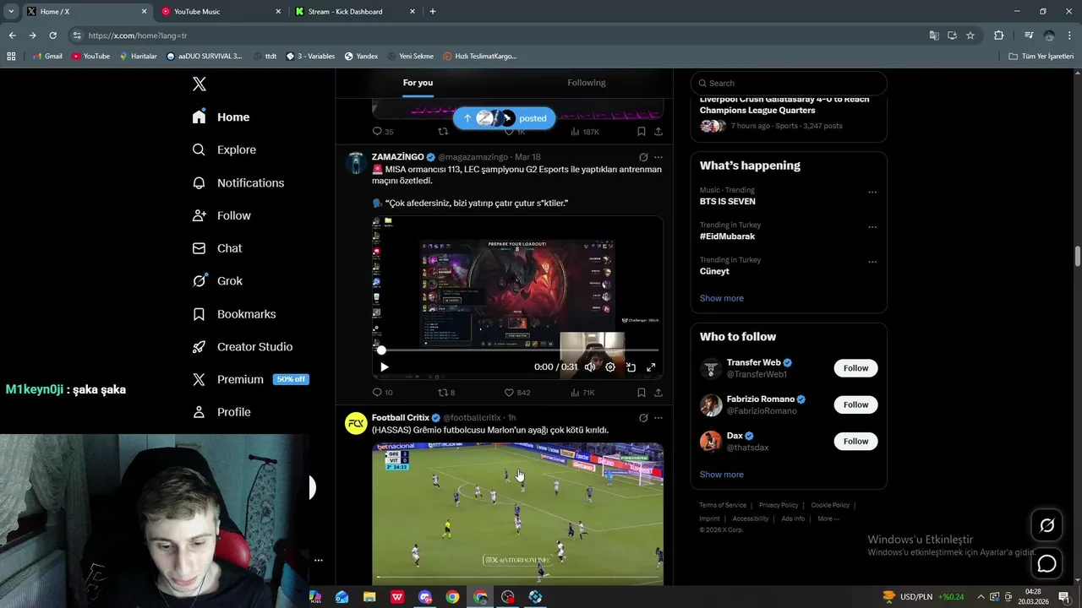Open Grok actions on ZAMAZİNGO post
This screenshot has width=1082, height=608.
(643, 157)
